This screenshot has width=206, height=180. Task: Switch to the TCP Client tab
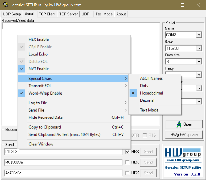pos(47,14)
